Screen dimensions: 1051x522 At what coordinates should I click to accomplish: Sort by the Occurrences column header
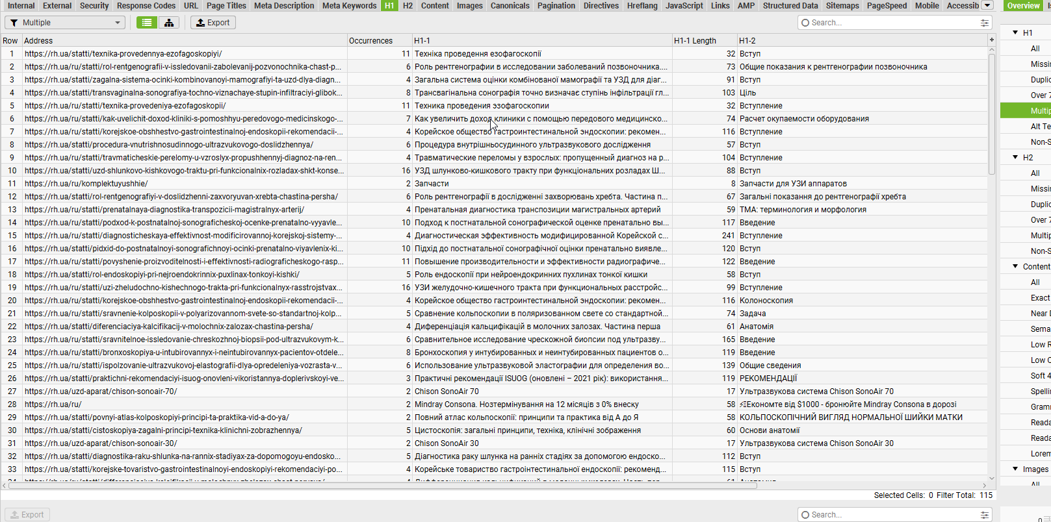click(x=380, y=40)
